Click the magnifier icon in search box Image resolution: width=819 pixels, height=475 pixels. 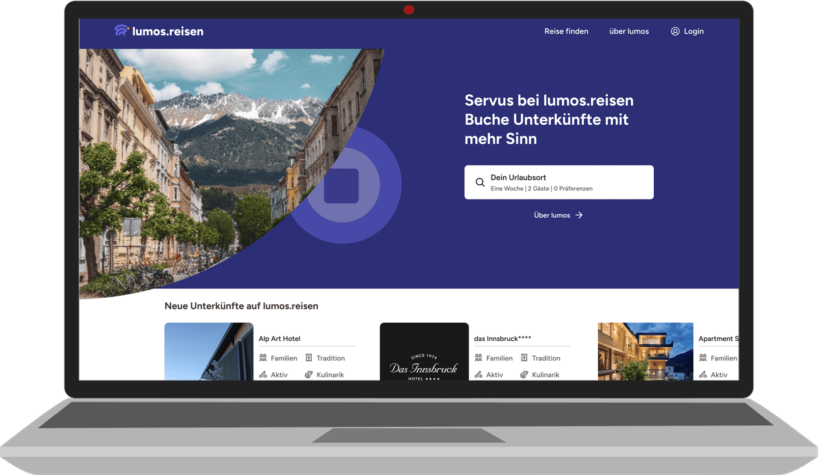(479, 182)
